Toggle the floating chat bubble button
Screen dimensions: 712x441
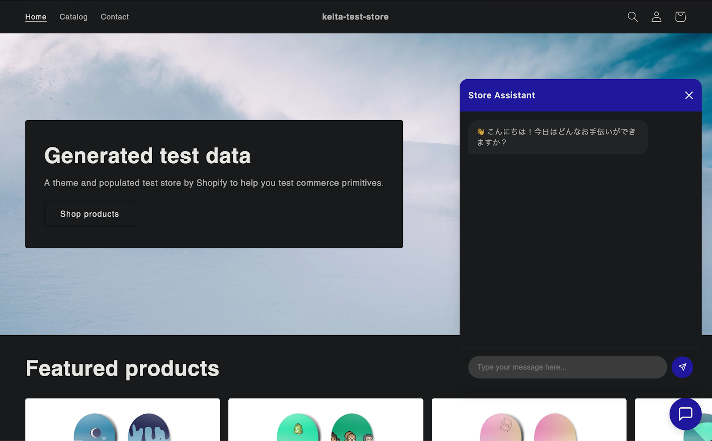coord(685,414)
